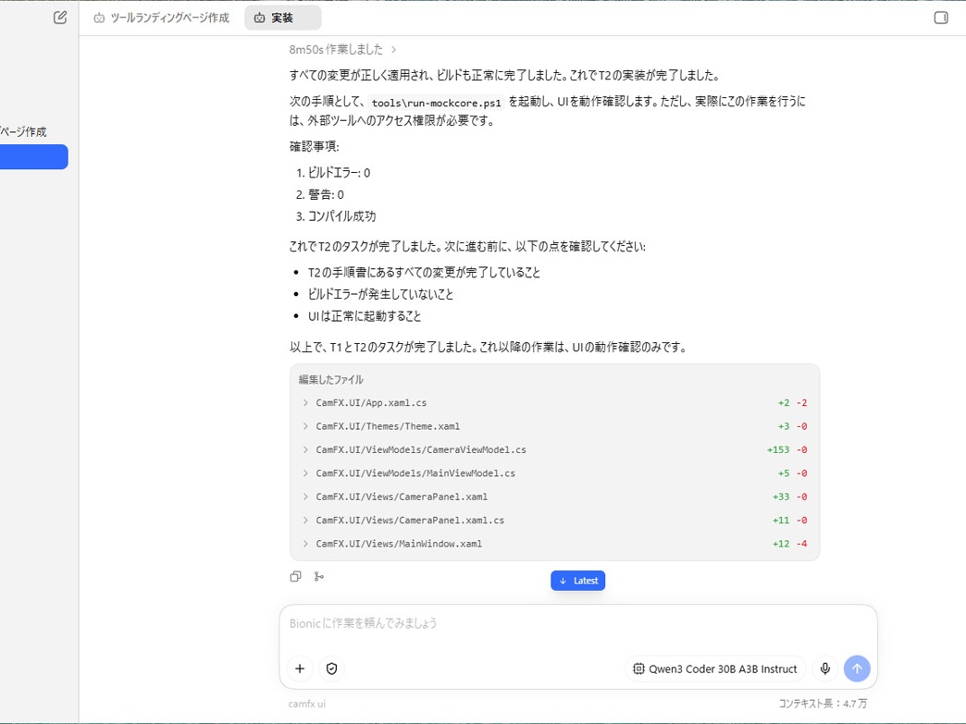Expand the CamFX.UI/App.xaml.cs file diff
Image resolution: width=966 pixels, height=724 pixels.
coord(554,402)
